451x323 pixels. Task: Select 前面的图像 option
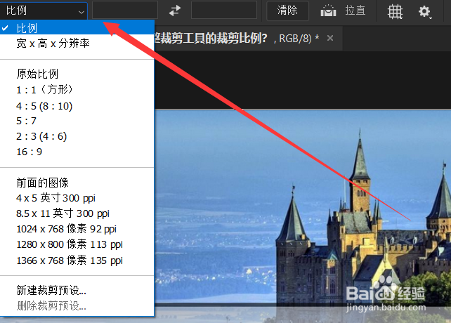pyautogui.click(x=77, y=183)
